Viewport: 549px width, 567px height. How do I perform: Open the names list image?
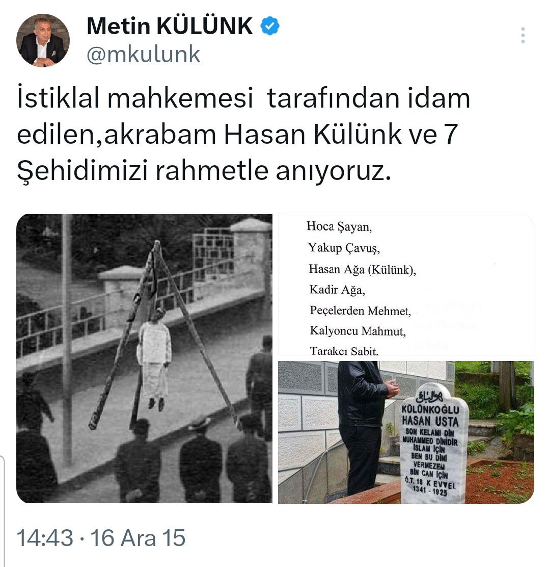(406, 284)
